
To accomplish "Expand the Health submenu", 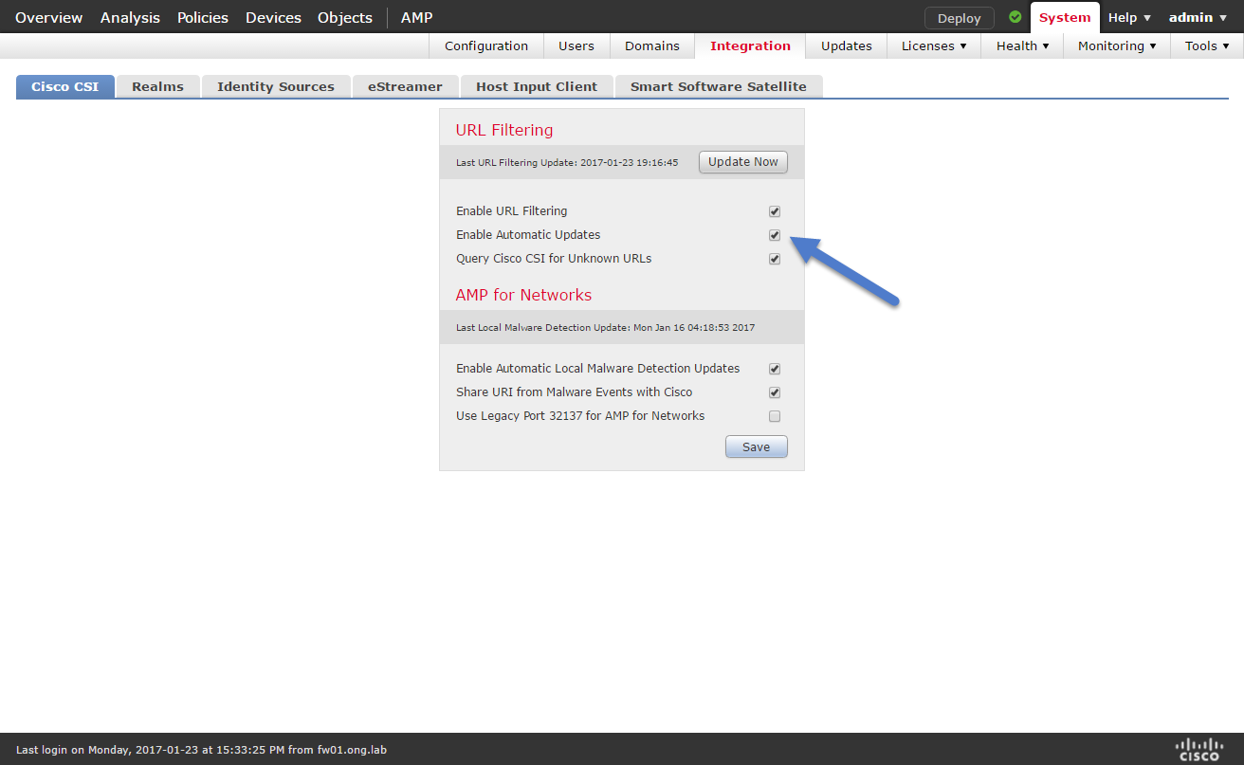I will point(1022,46).
